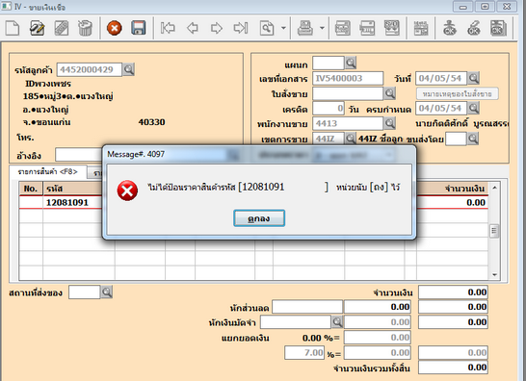Click the greyed eraser toolbar icon

point(62,28)
